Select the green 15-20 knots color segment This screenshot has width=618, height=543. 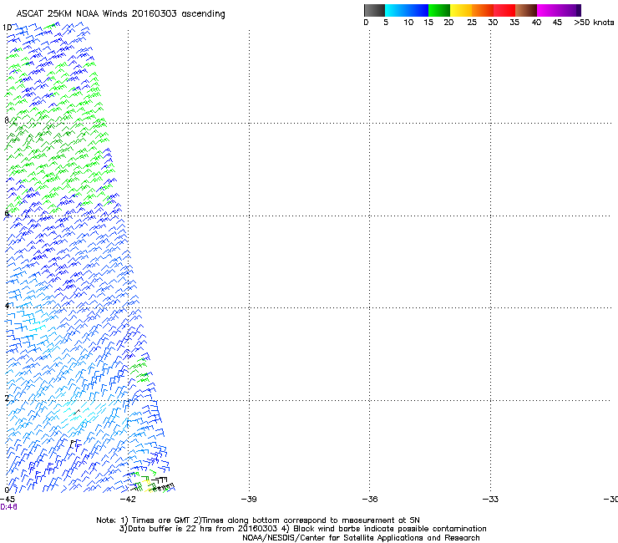tap(439, 10)
